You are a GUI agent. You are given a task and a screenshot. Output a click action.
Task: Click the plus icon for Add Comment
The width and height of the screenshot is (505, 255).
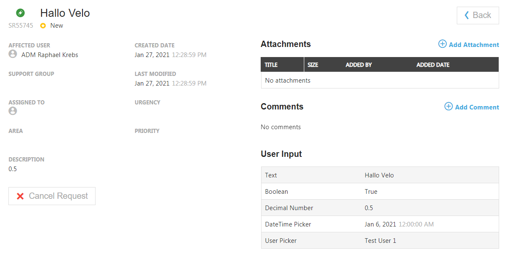(x=448, y=107)
